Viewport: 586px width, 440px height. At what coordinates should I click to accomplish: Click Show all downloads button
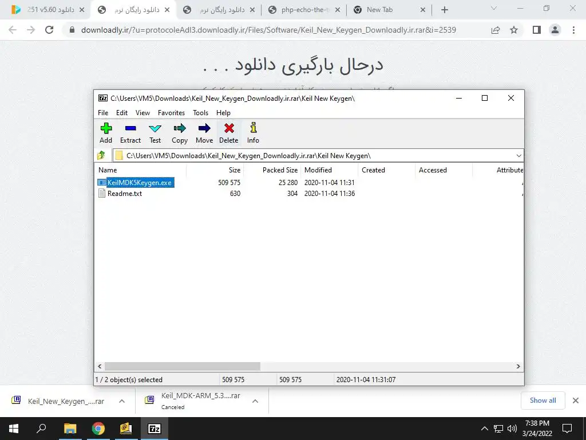(x=543, y=400)
